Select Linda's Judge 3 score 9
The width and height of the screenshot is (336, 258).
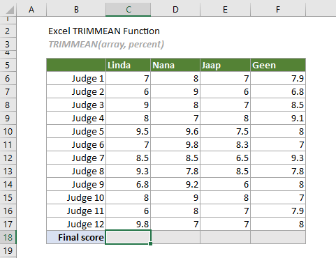[128, 105]
